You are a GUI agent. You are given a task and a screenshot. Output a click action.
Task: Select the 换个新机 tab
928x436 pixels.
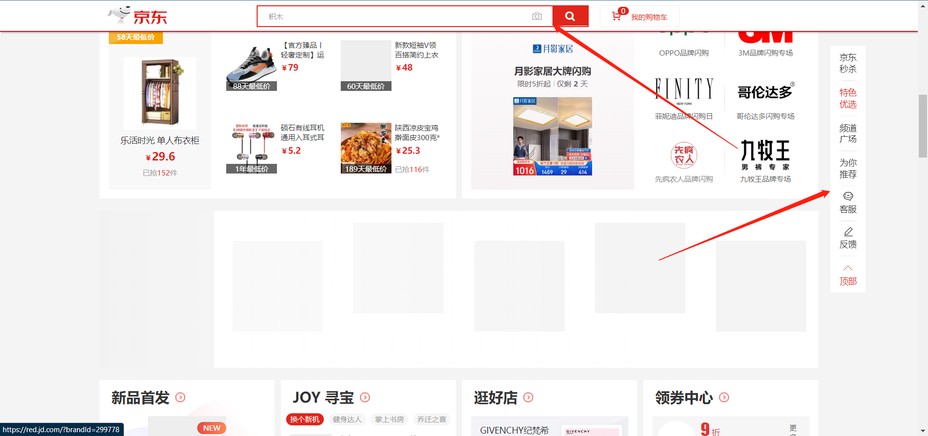coord(304,419)
